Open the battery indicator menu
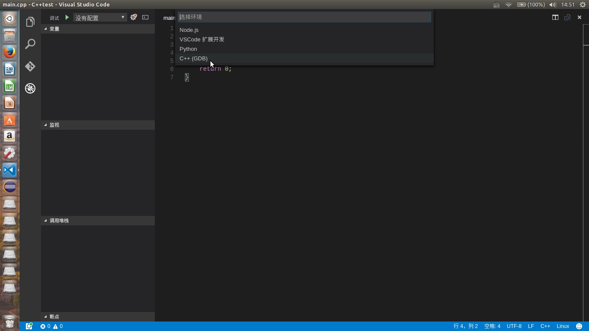This screenshot has width=589, height=331. click(x=531, y=5)
